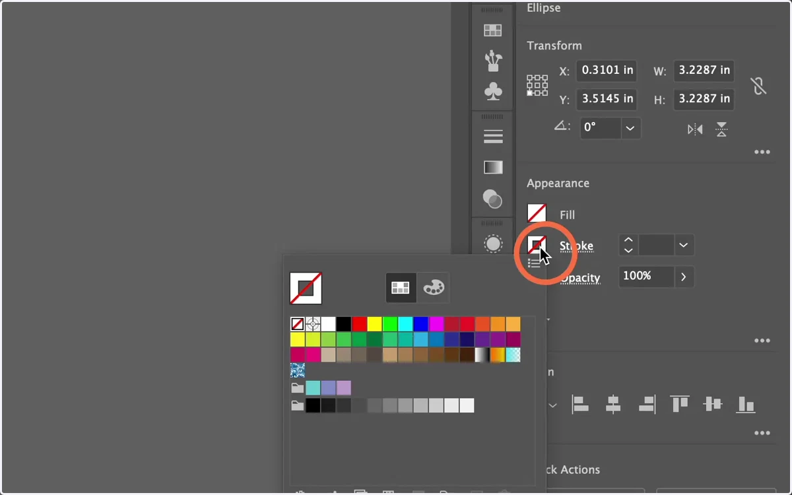This screenshot has height=495, width=792.
Task: Select the black-white gradient swatch
Action: pyautogui.click(x=482, y=355)
